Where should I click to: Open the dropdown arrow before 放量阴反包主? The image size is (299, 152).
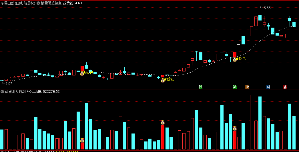(38, 3)
